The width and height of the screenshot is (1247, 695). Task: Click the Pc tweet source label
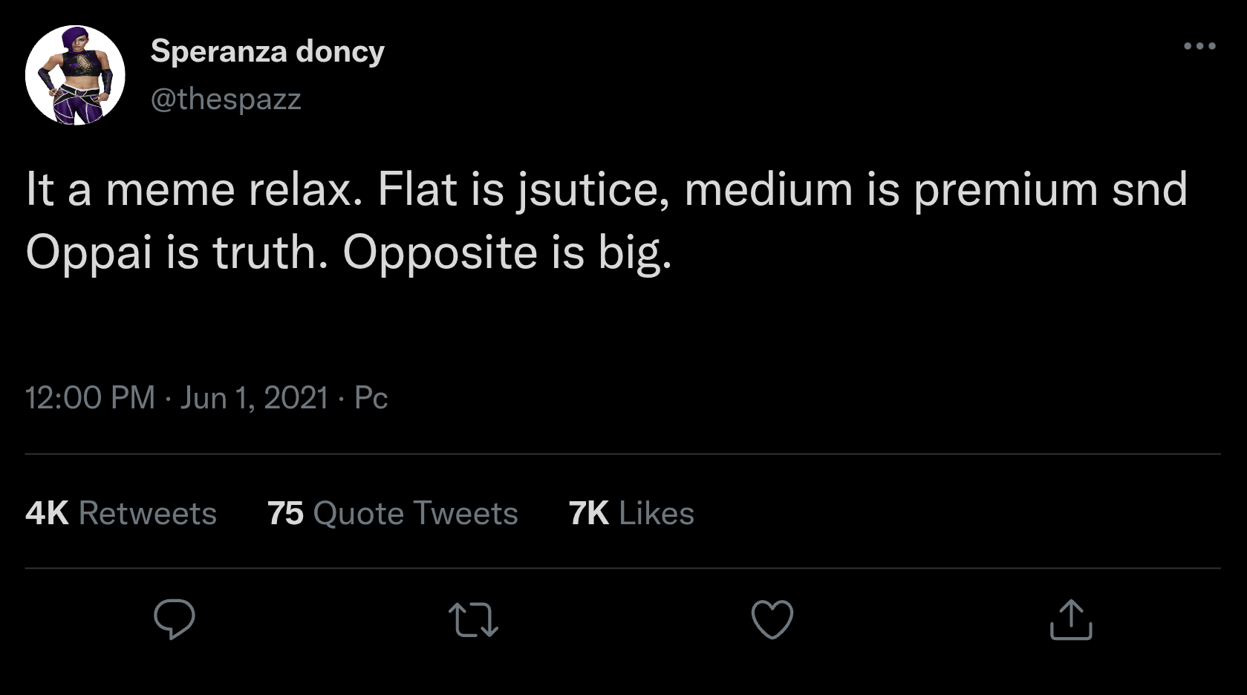click(x=371, y=397)
